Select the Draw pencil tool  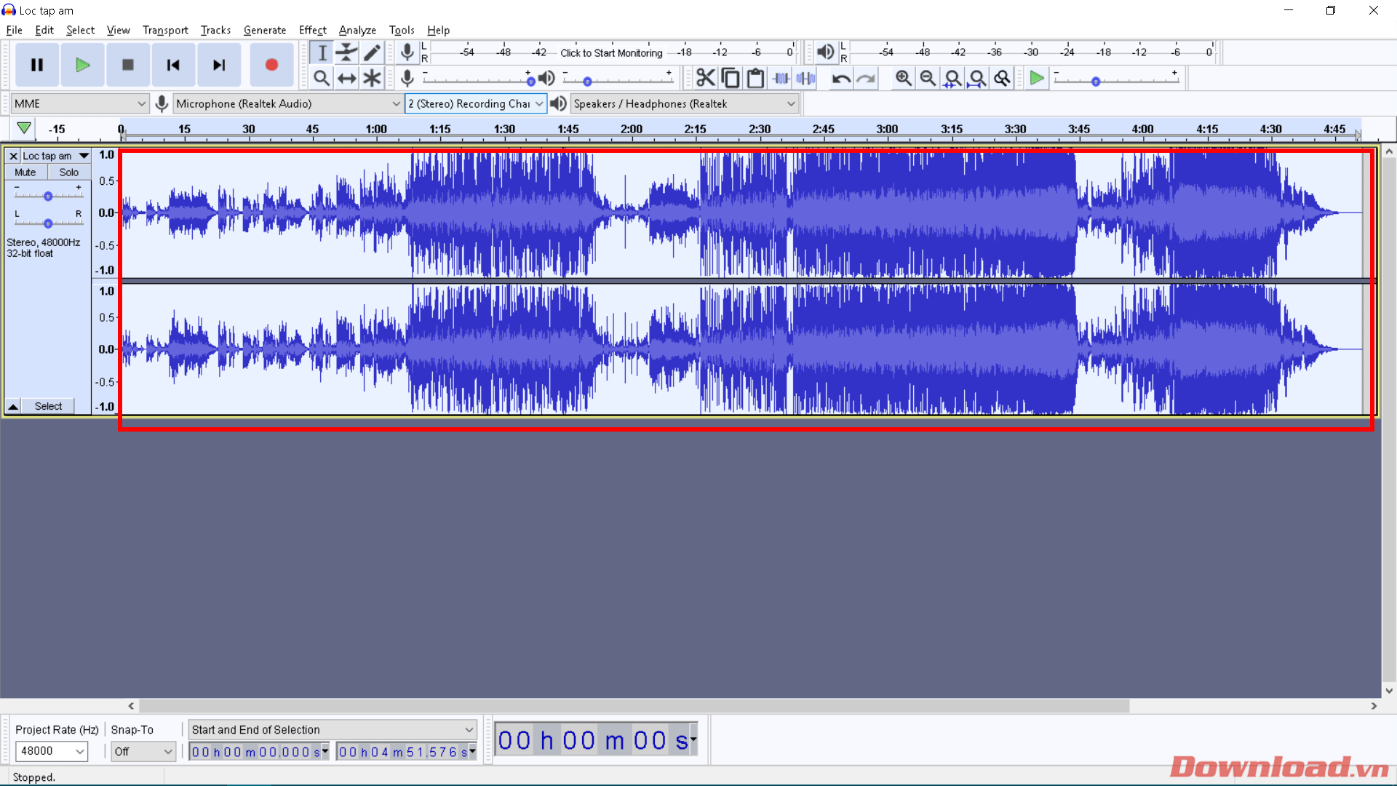point(372,52)
